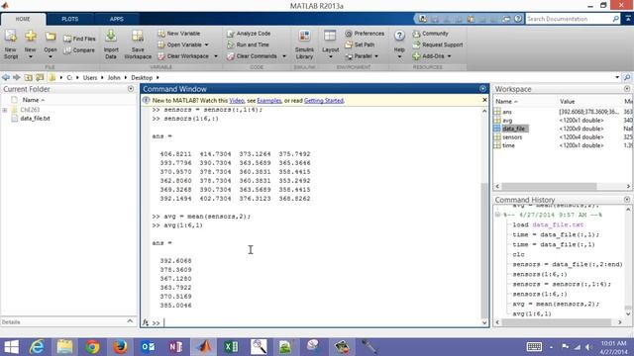634x356 pixels.
Task: Click load data_file.txt in Command History
Action: 548,224
